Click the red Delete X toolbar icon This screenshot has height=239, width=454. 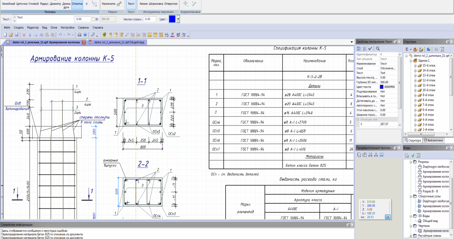(x=24, y=35)
